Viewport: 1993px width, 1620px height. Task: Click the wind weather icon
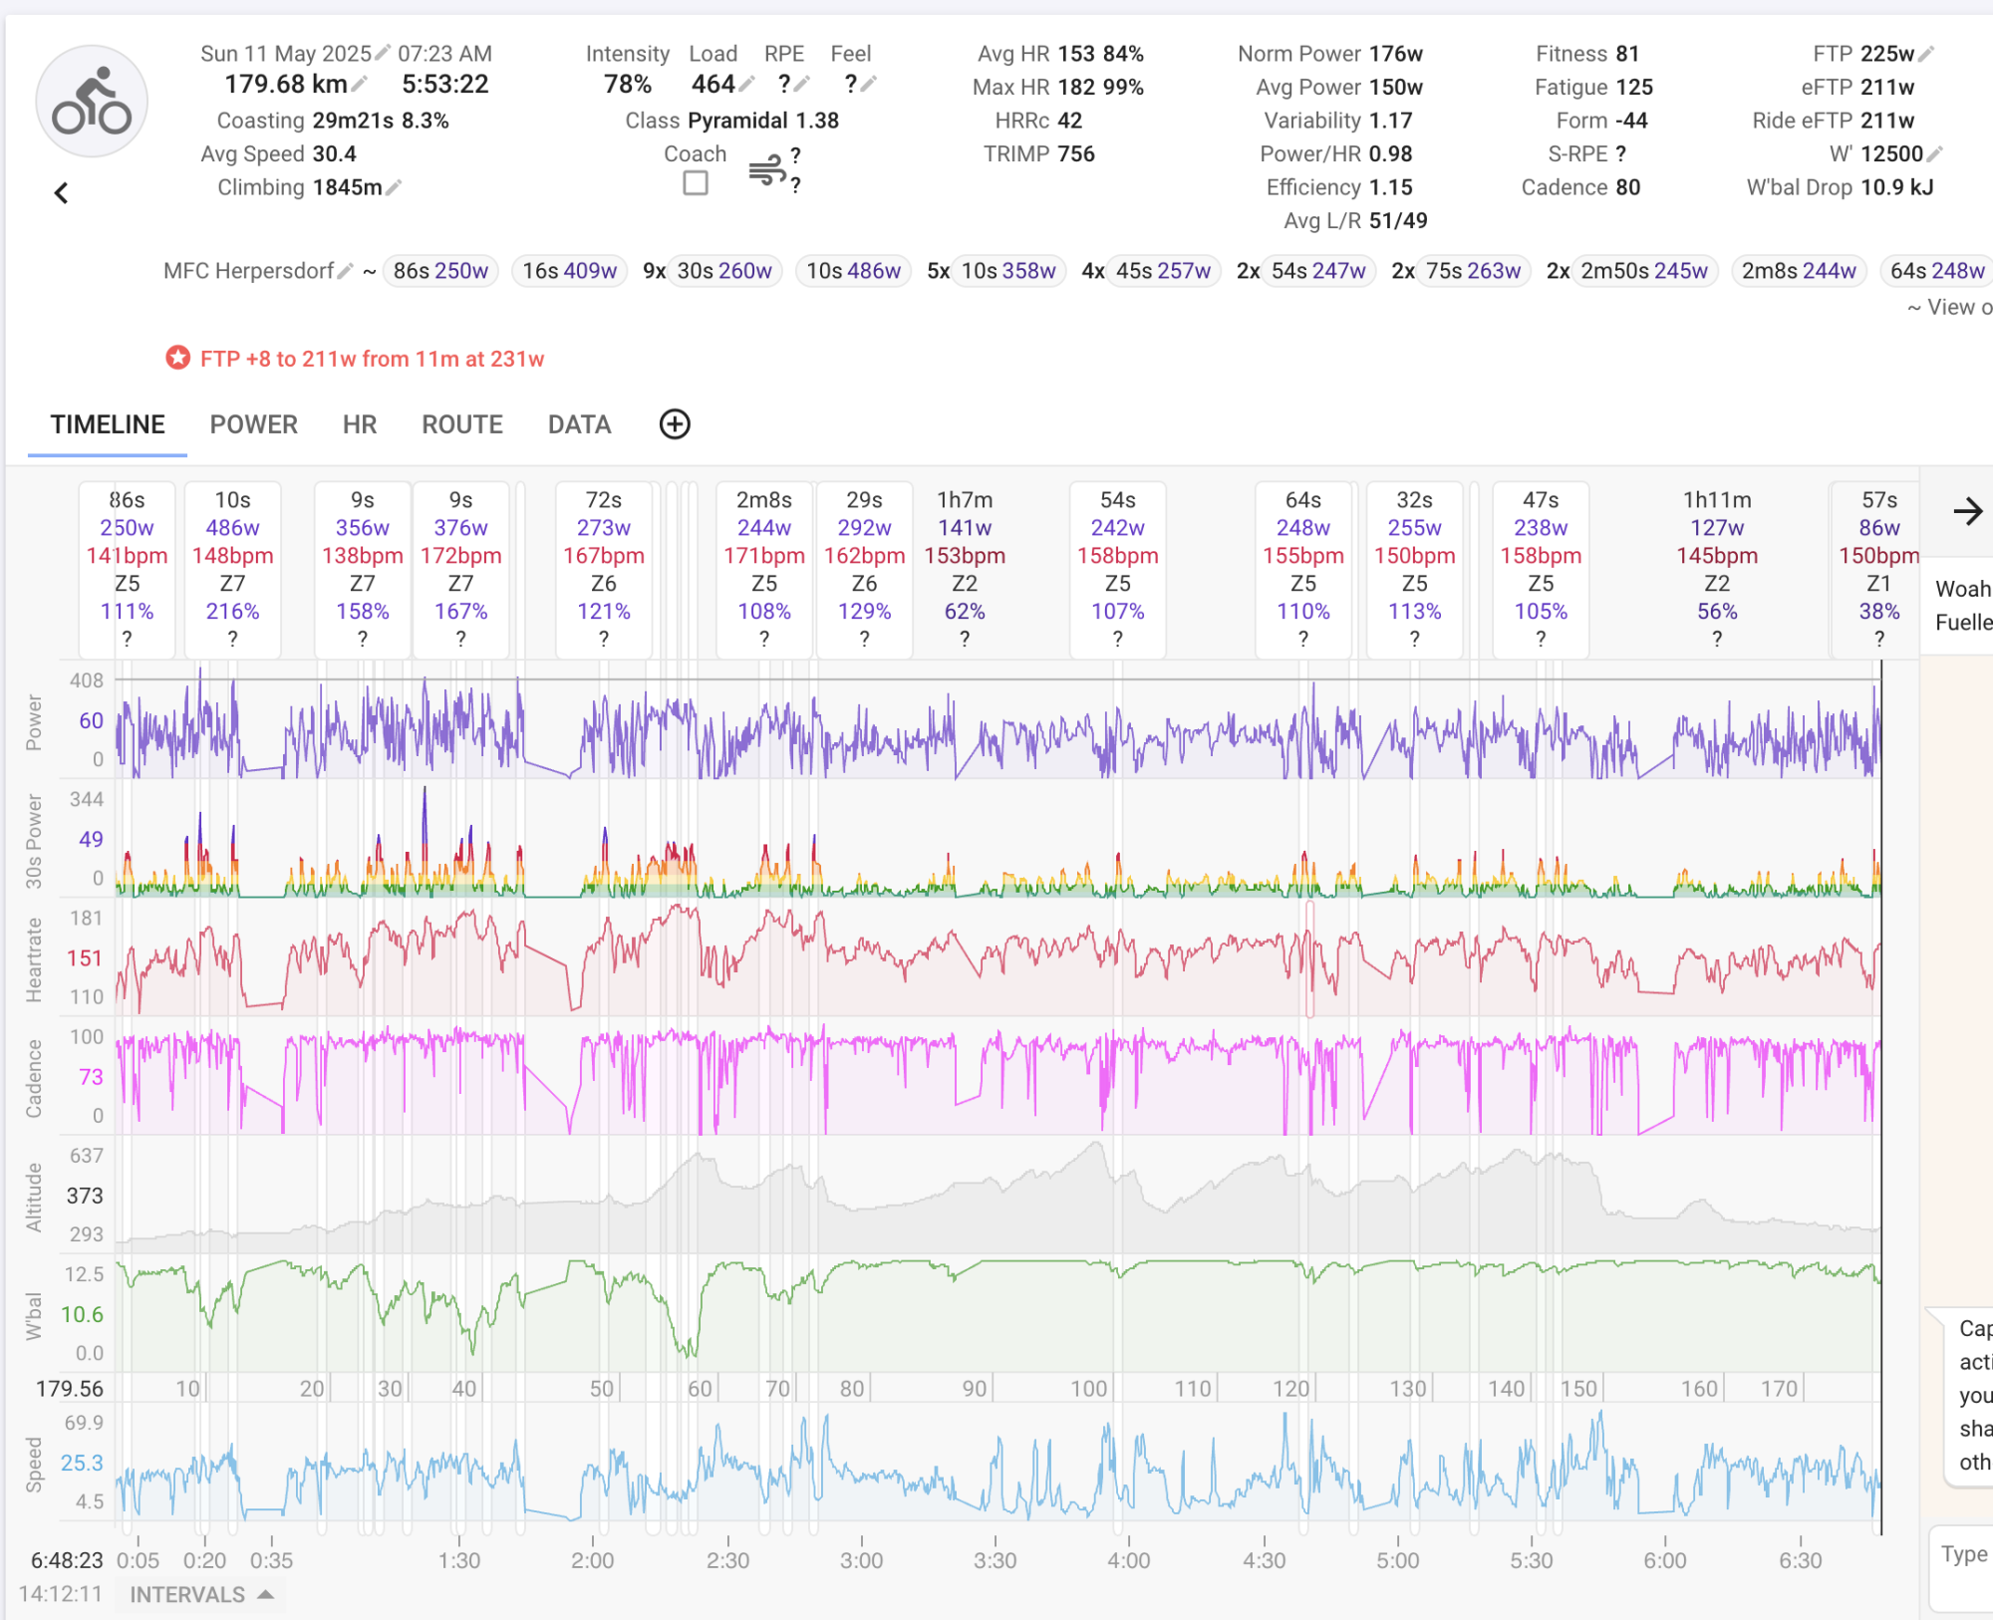(x=766, y=169)
